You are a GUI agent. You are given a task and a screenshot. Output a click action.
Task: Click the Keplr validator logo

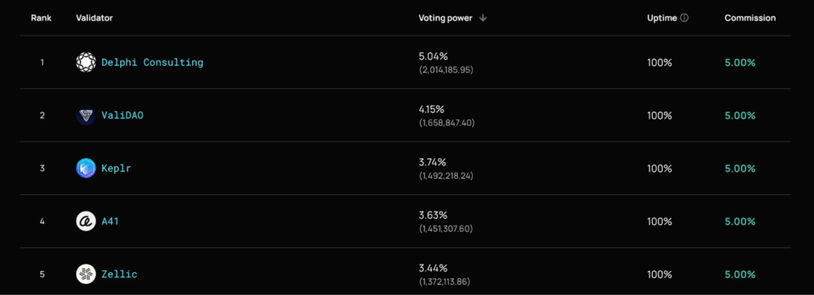(86, 169)
